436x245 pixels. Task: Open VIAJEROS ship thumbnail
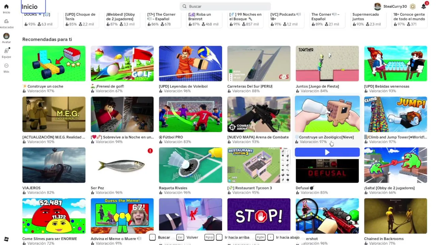tap(54, 165)
